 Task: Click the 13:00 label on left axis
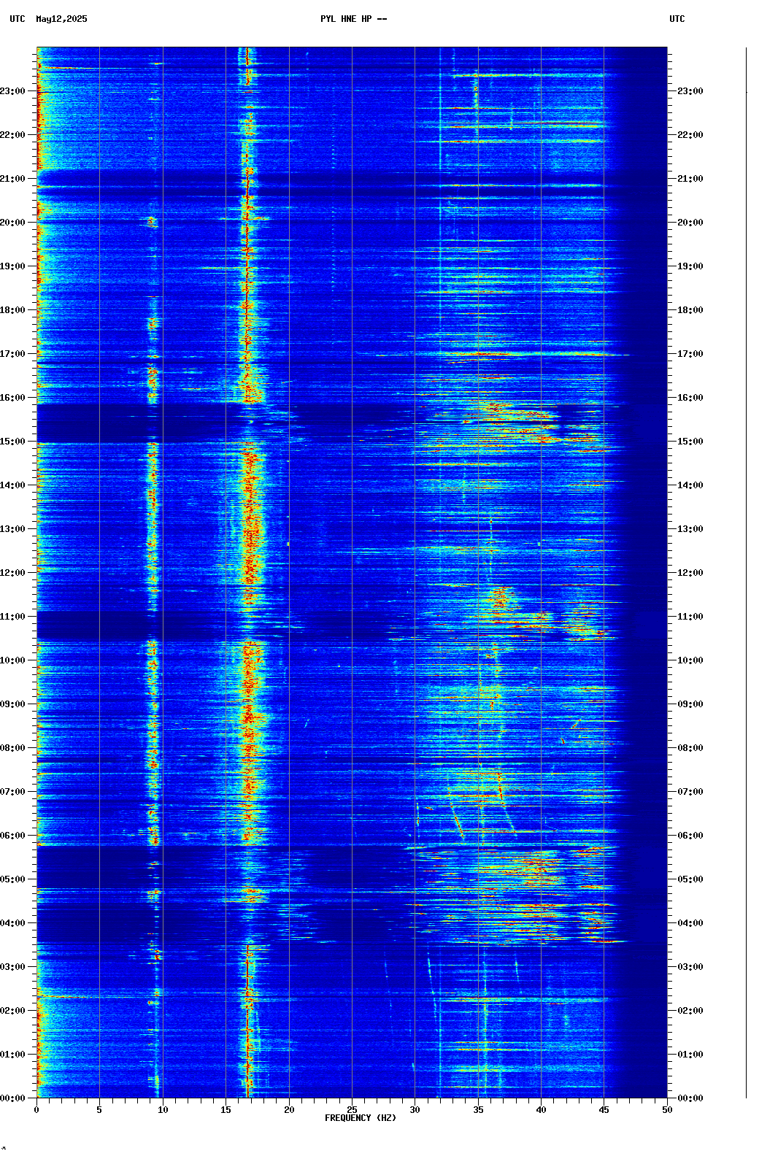click(x=12, y=529)
